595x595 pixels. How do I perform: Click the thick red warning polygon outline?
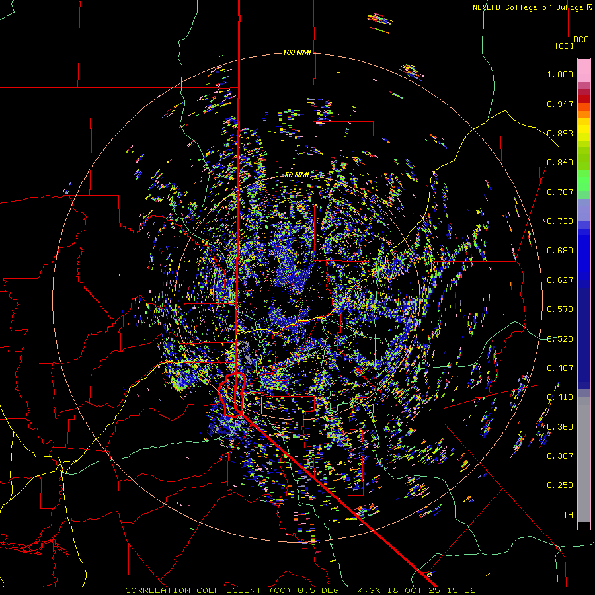pos(231,395)
